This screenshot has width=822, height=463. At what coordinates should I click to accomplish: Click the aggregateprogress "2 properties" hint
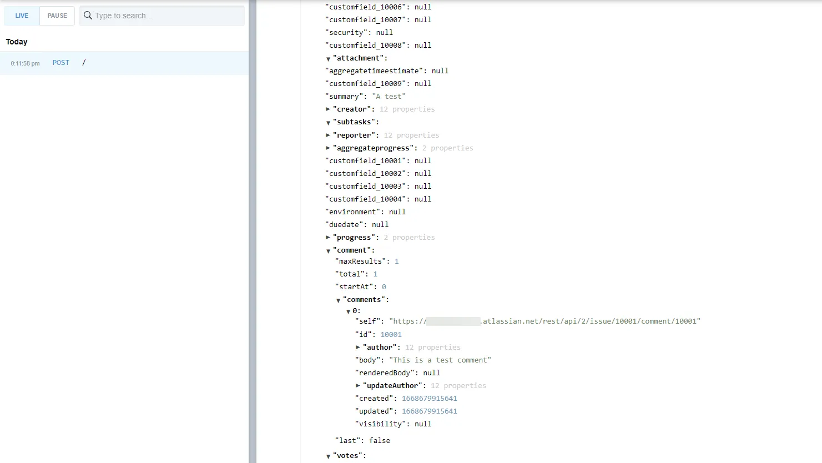[447, 148]
